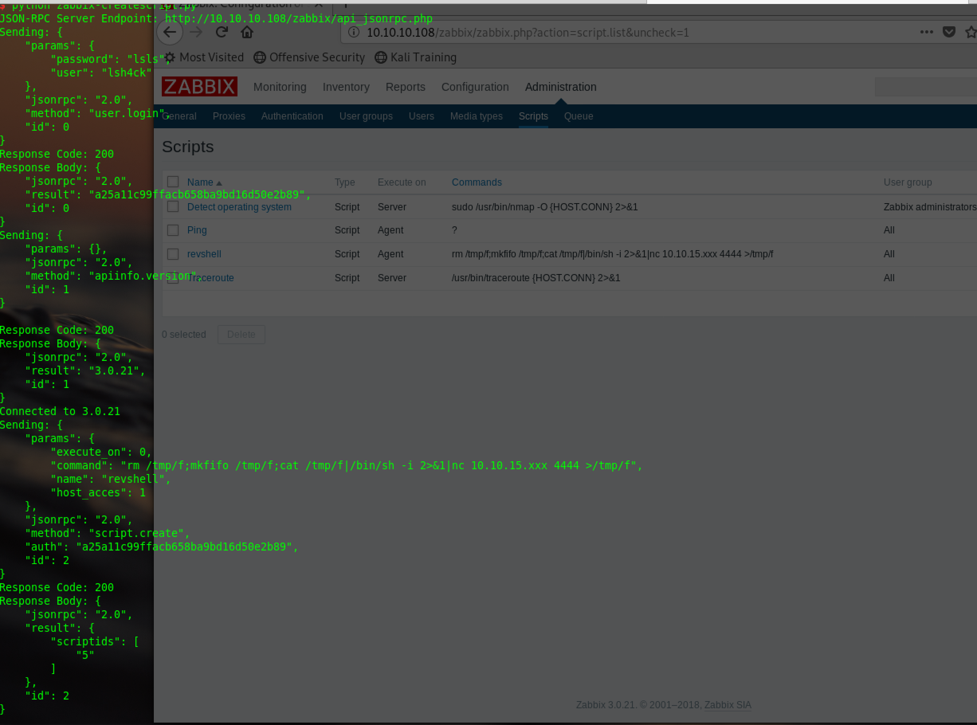Sort scripts by Commands column
The image size is (977, 725).
[x=476, y=182]
